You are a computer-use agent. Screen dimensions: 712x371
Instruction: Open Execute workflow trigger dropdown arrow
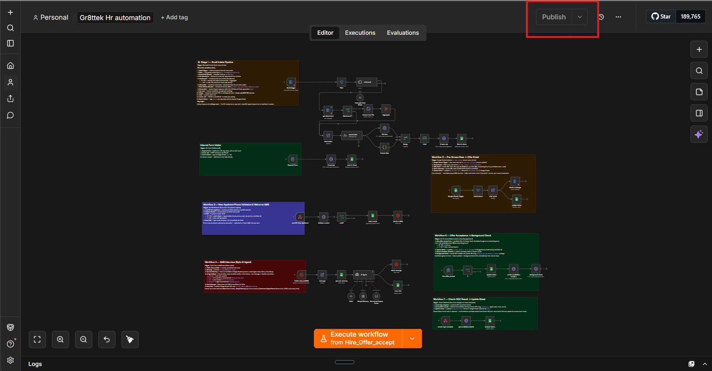click(x=412, y=339)
